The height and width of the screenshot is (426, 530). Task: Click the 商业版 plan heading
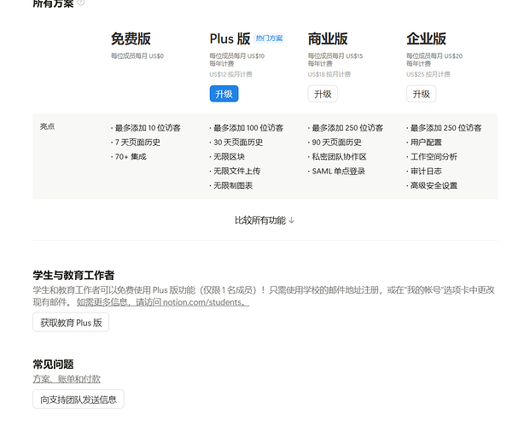328,38
